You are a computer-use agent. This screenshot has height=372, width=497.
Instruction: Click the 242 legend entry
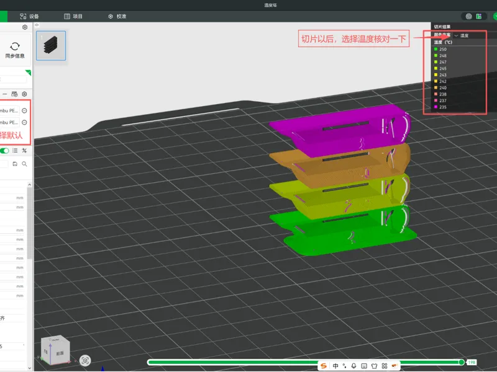pyautogui.click(x=440, y=81)
